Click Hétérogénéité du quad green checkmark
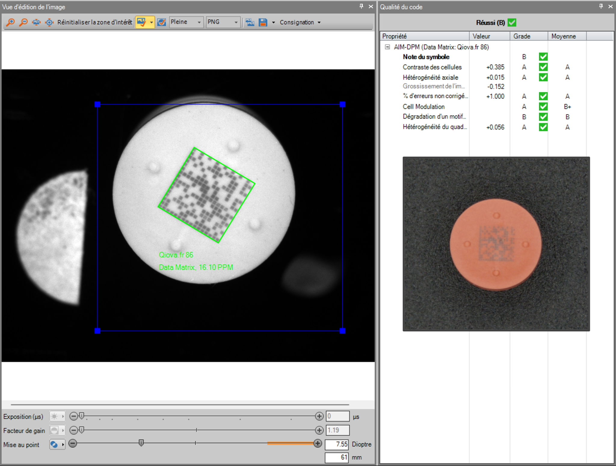The height and width of the screenshot is (466, 616). click(x=543, y=127)
